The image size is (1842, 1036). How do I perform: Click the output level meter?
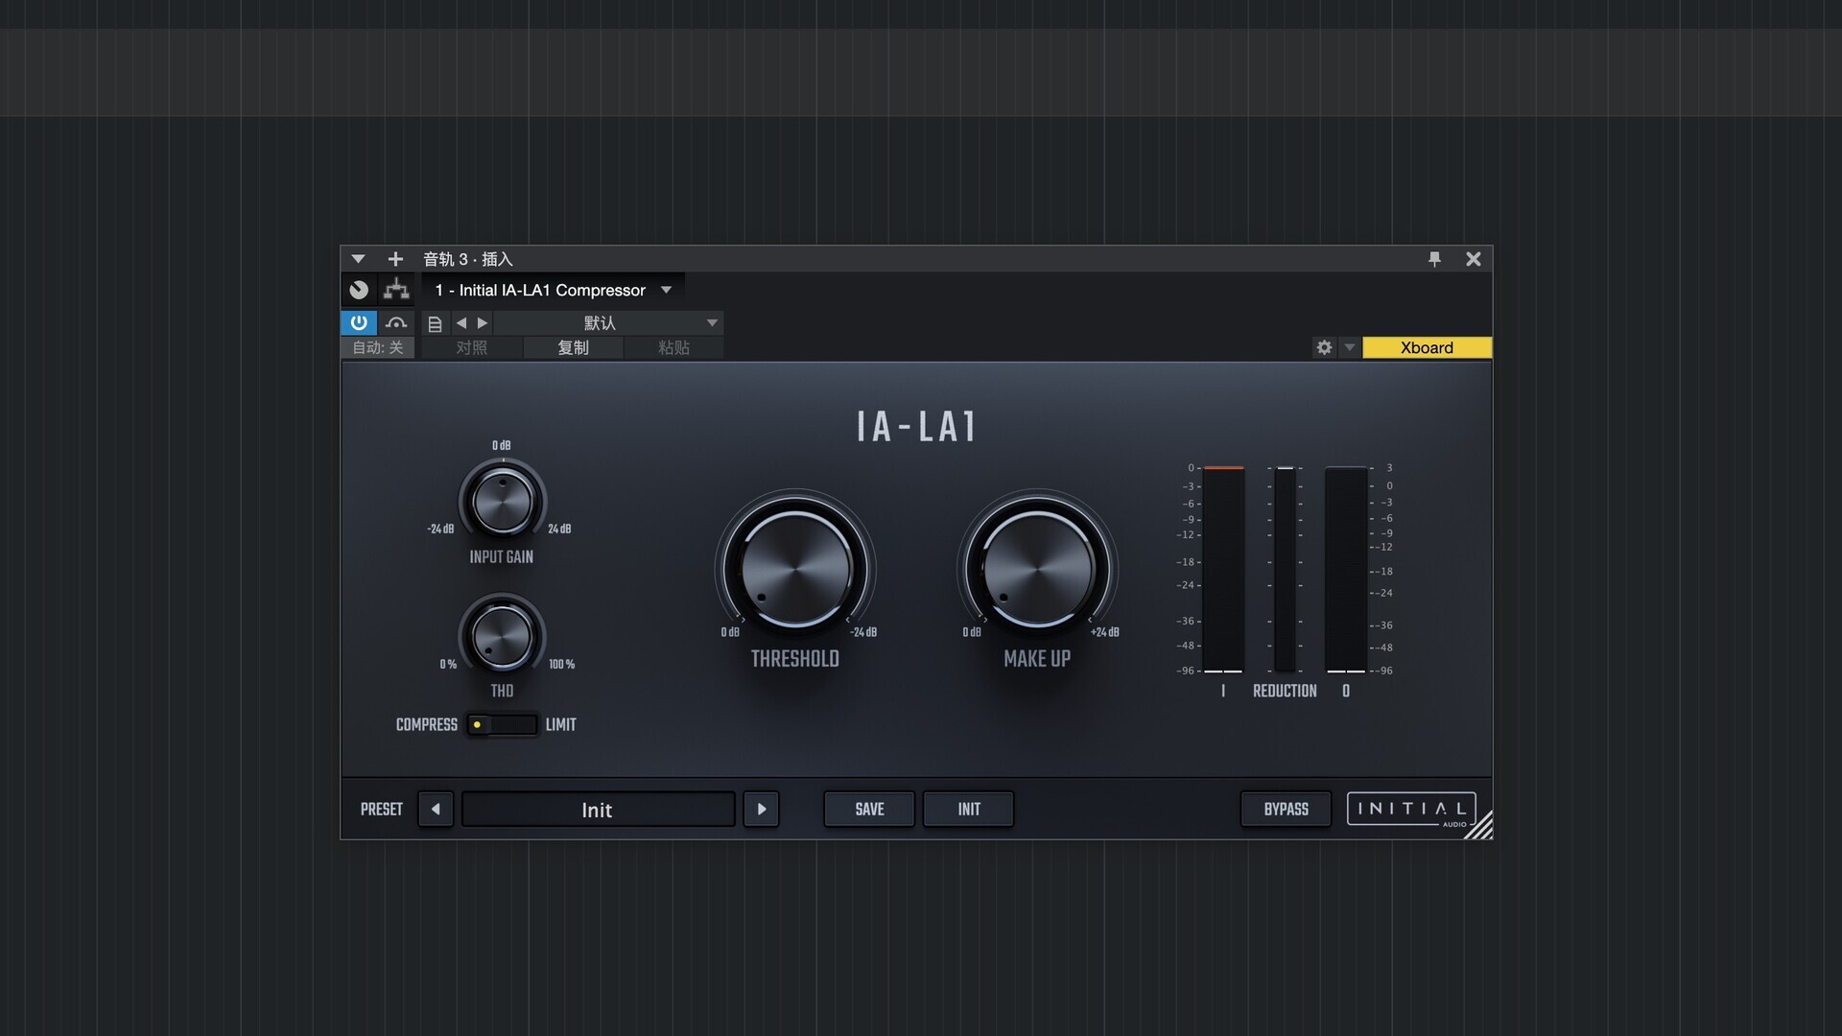click(1346, 569)
